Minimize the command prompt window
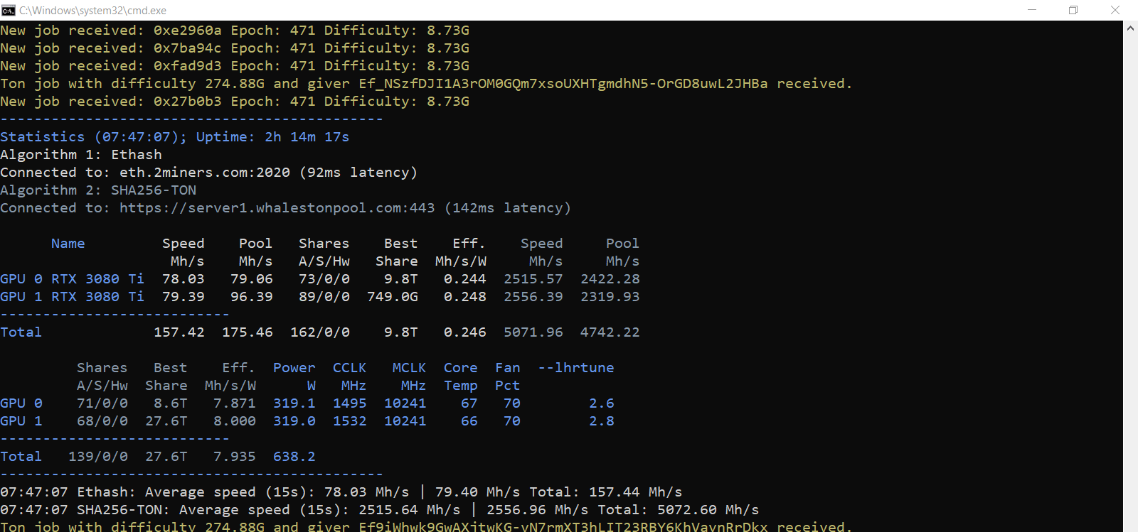1138x532 pixels. tap(1032, 10)
